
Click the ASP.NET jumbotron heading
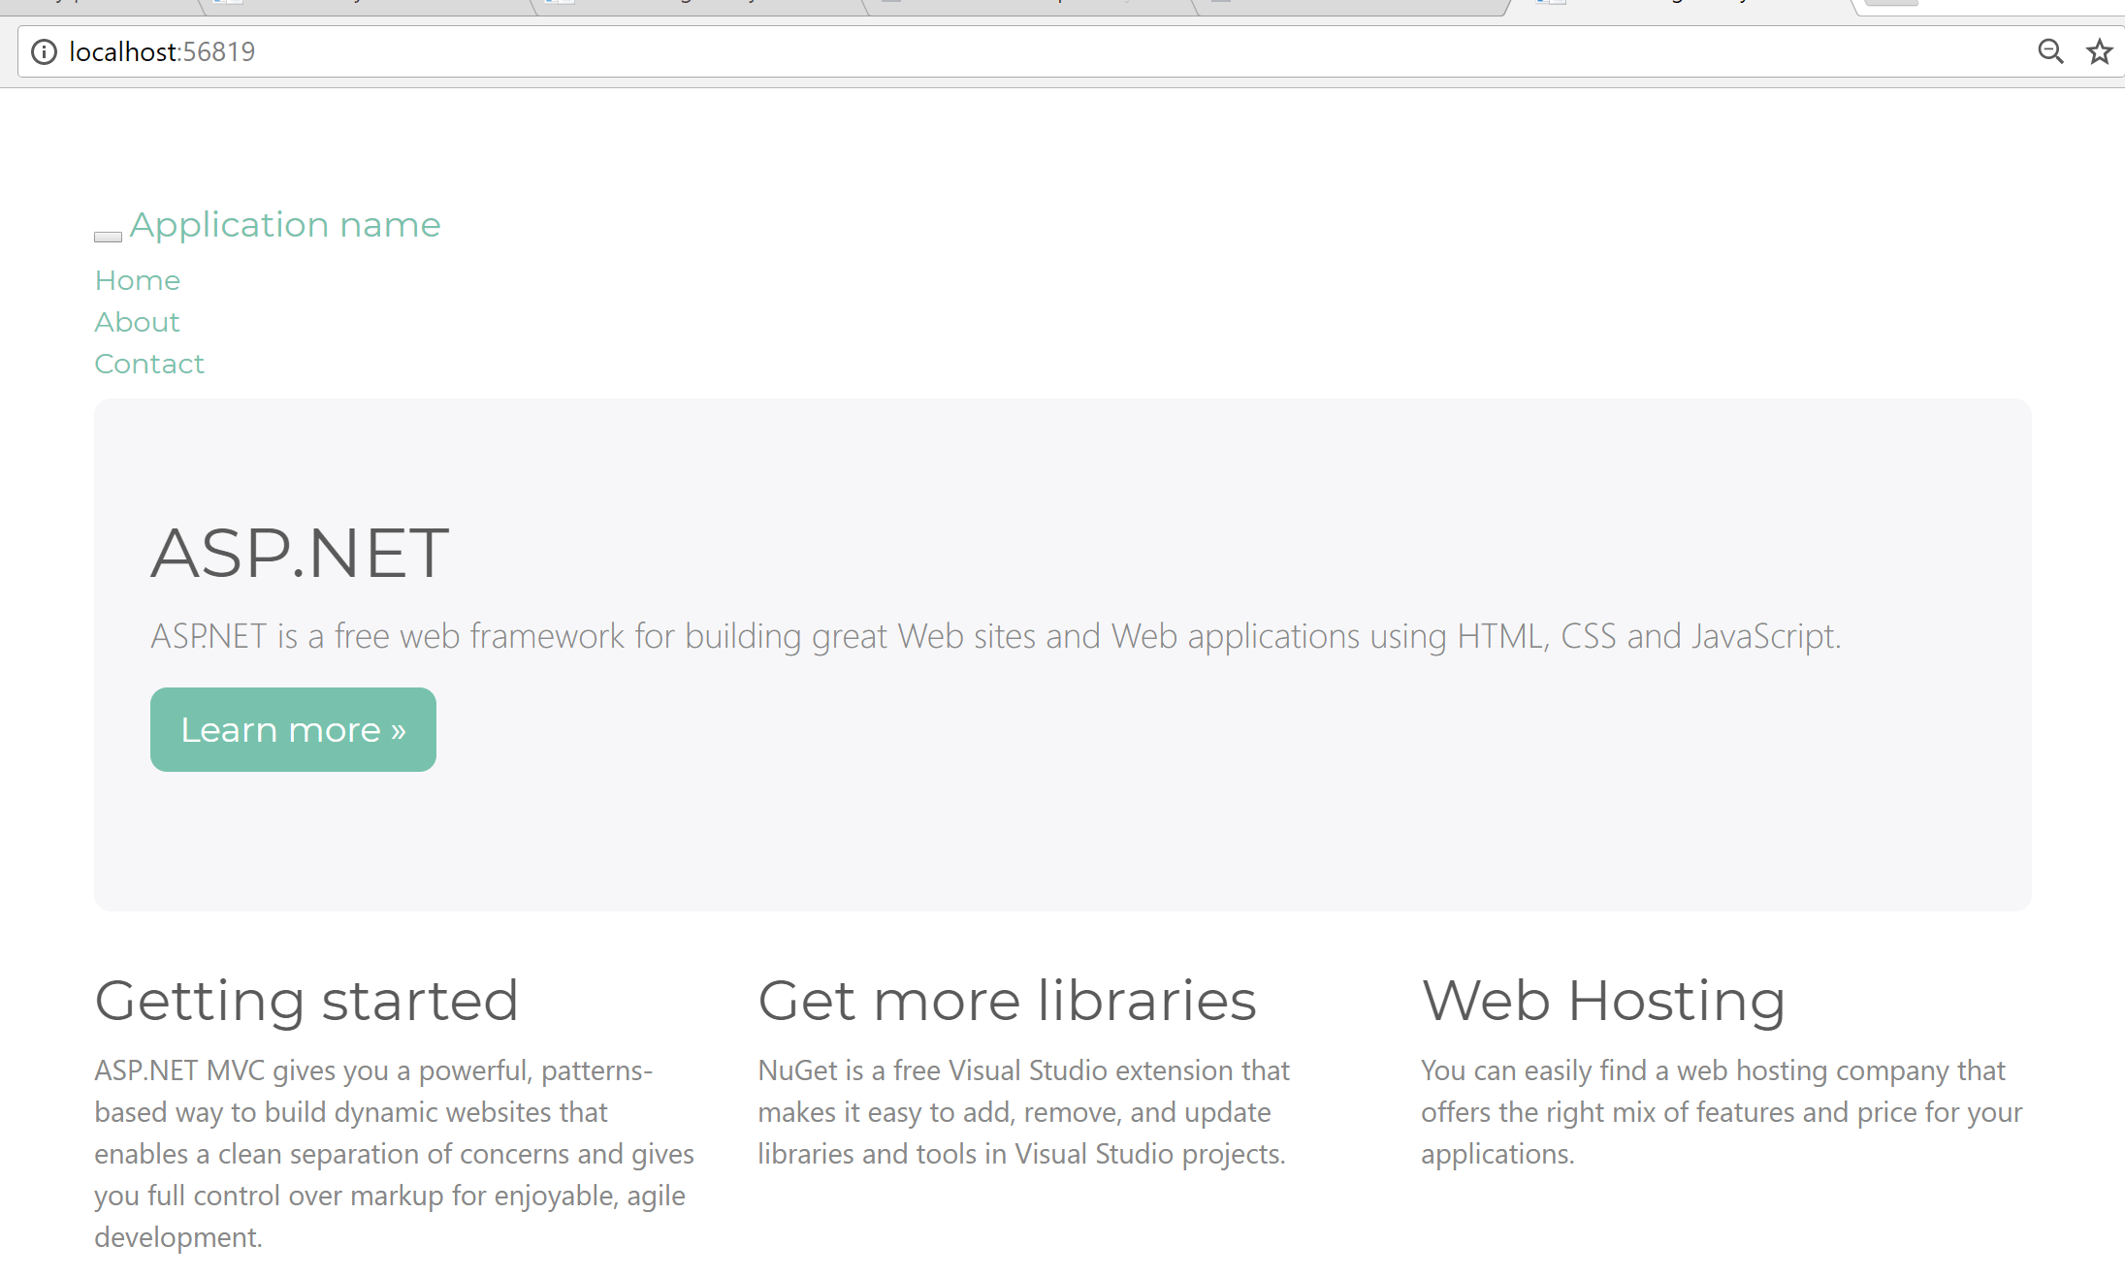click(x=300, y=553)
